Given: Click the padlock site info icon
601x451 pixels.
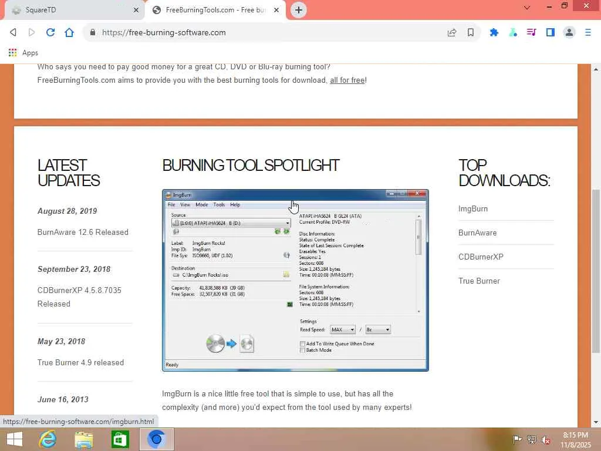Looking at the screenshot, I should click(x=92, y=33).
